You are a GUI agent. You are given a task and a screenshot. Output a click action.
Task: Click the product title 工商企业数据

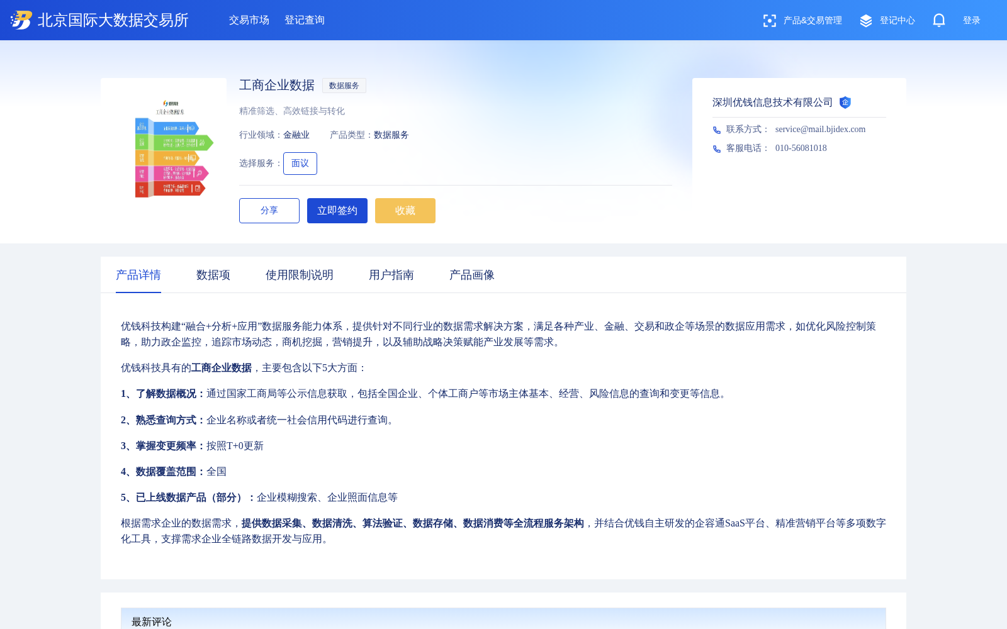coord(277,85)
